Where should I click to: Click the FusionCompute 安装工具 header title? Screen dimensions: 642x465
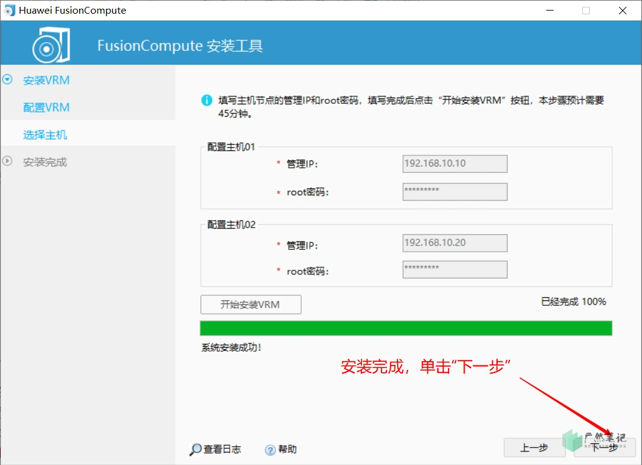[180, 45]
